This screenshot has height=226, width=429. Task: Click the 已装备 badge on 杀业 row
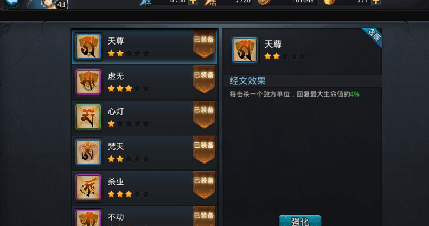coord(204,185)
